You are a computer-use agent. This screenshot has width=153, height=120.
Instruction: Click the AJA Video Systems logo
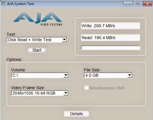(38, 19)
